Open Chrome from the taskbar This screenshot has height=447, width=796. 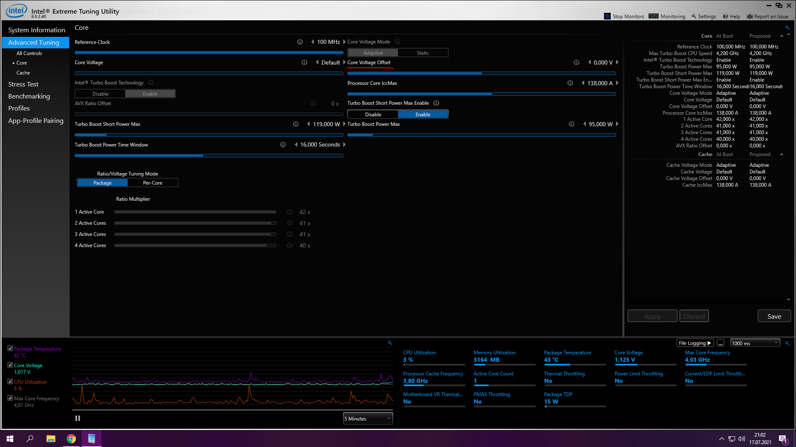(x=71, y=439)
